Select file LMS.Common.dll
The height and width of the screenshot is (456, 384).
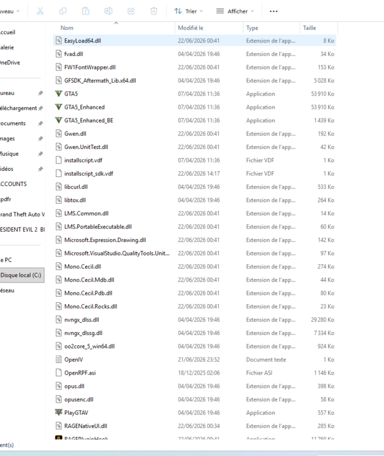click(x=194, y=213)
